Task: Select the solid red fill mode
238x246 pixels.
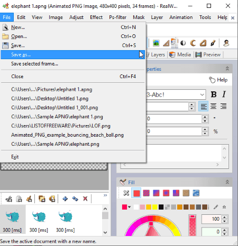Action: click(x=136, y=193)
